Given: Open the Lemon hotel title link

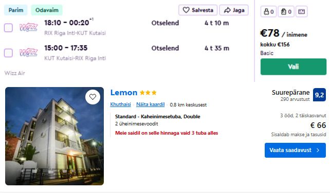Looking at the screenshot, I should coord(124,93).
